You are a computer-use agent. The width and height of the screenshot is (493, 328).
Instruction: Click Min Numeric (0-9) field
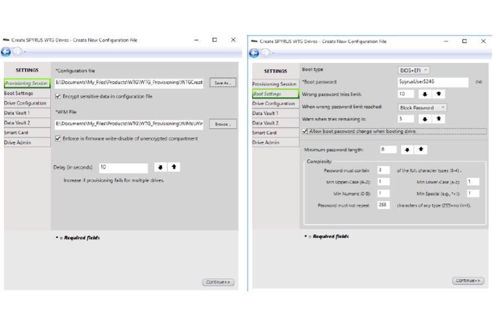[x=383, y=193]
